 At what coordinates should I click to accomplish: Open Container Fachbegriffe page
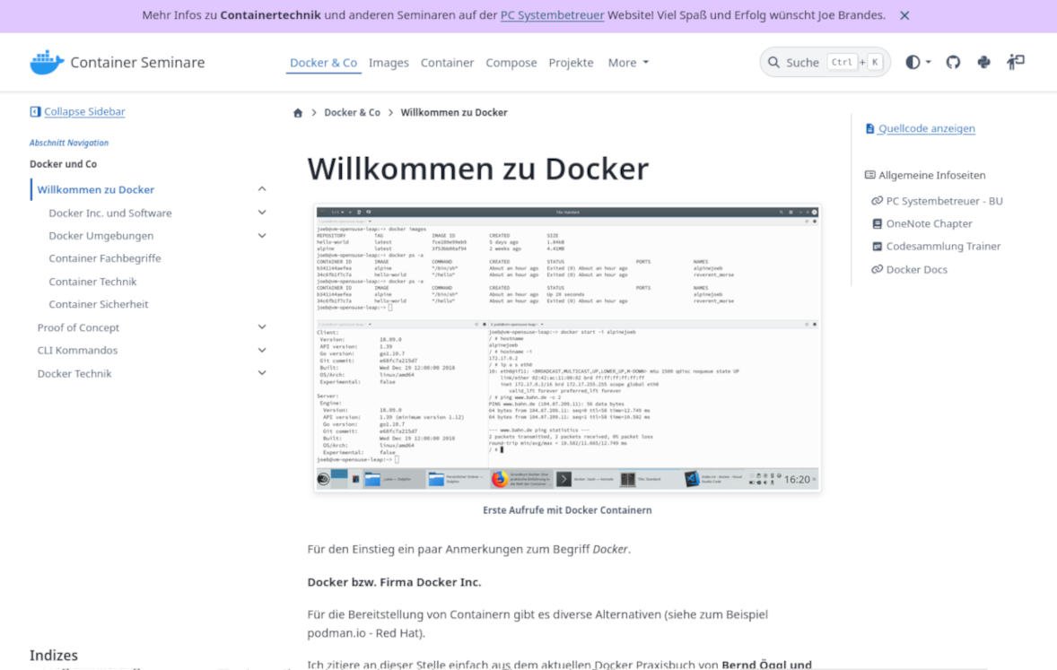coord(104,258)
